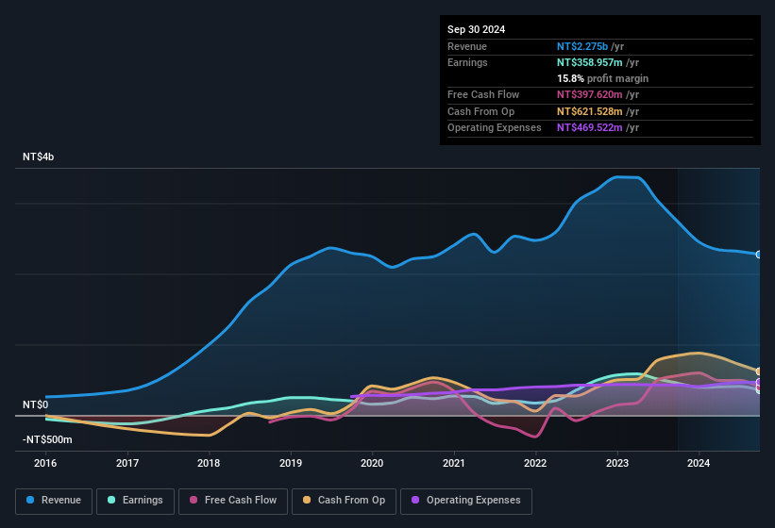
Task: Click the 2018 year label on the timeline
Action: (209, 463)
